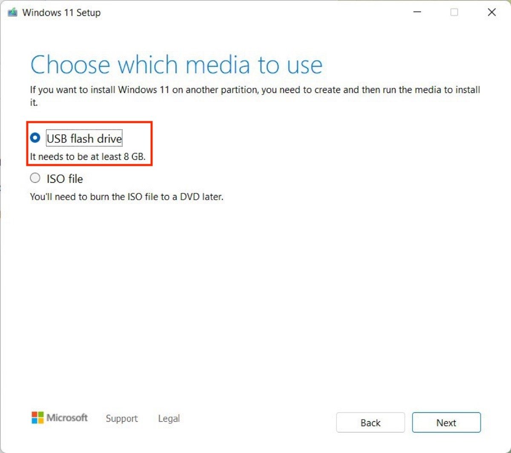Click 'It needs to be at least 8 GB.' text
Viewport: 511px width, 453px height.
pyautogui.click(x=88, y=157)
